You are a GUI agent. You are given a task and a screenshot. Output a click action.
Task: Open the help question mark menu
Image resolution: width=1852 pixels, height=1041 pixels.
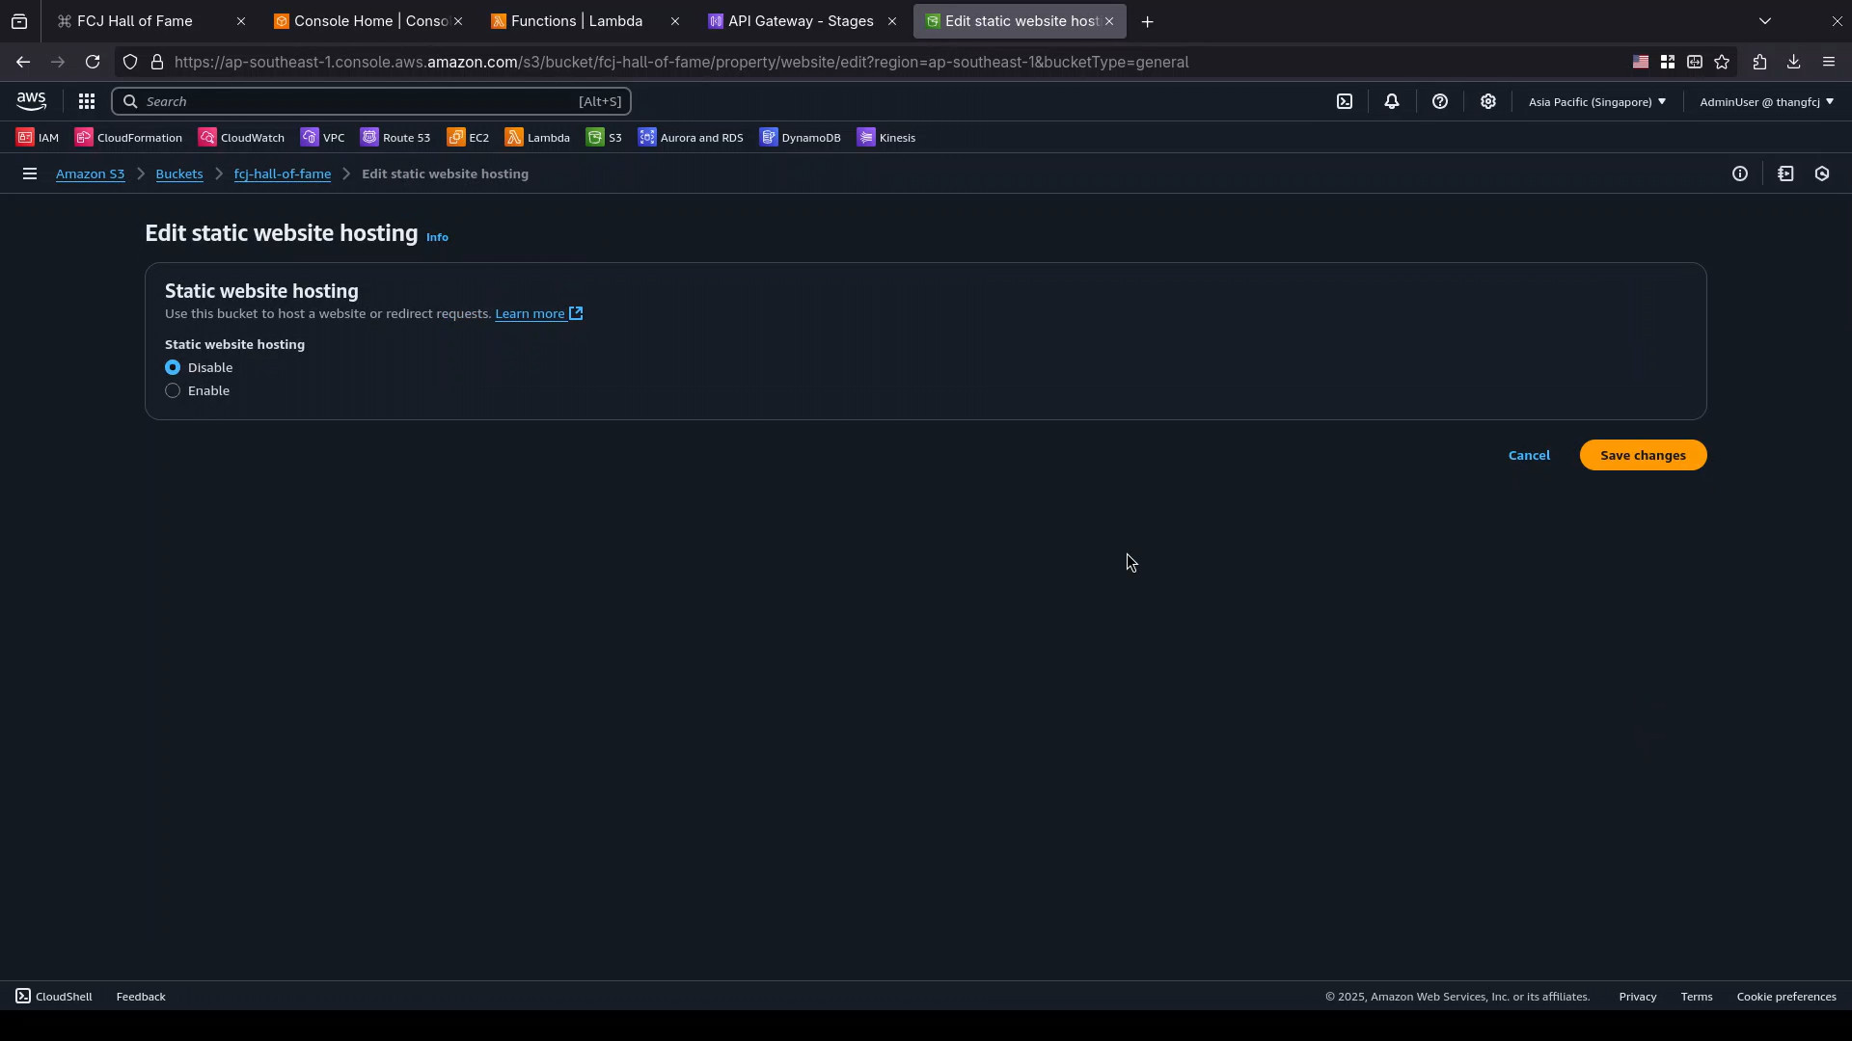point(1440,101)
